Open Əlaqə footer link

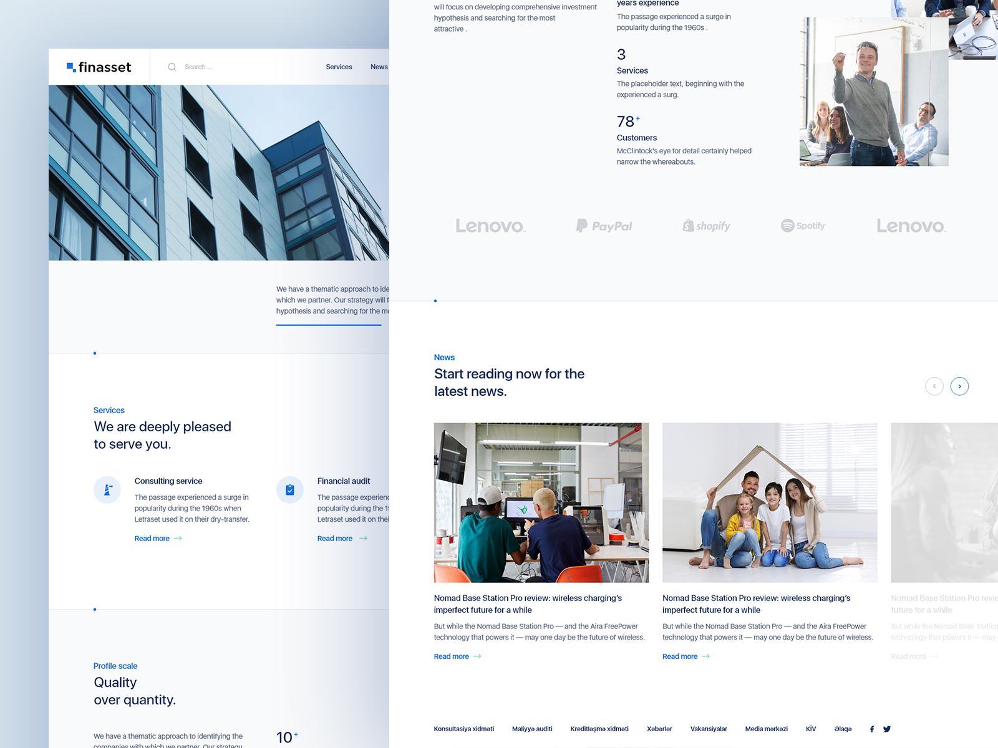tap(843, 729)
